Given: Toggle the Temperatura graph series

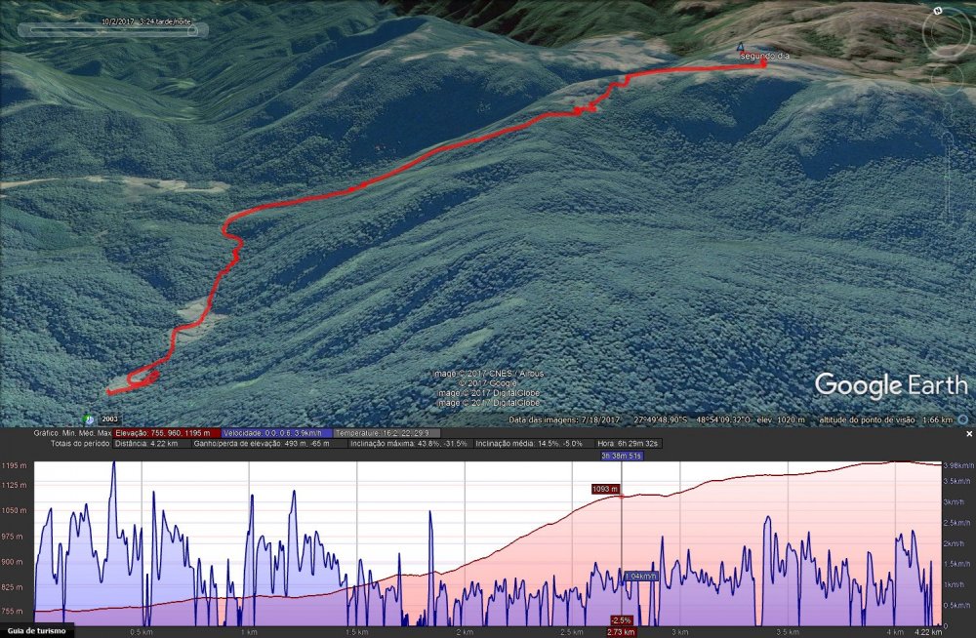Looking at the screenshot, I should [386, 432].
